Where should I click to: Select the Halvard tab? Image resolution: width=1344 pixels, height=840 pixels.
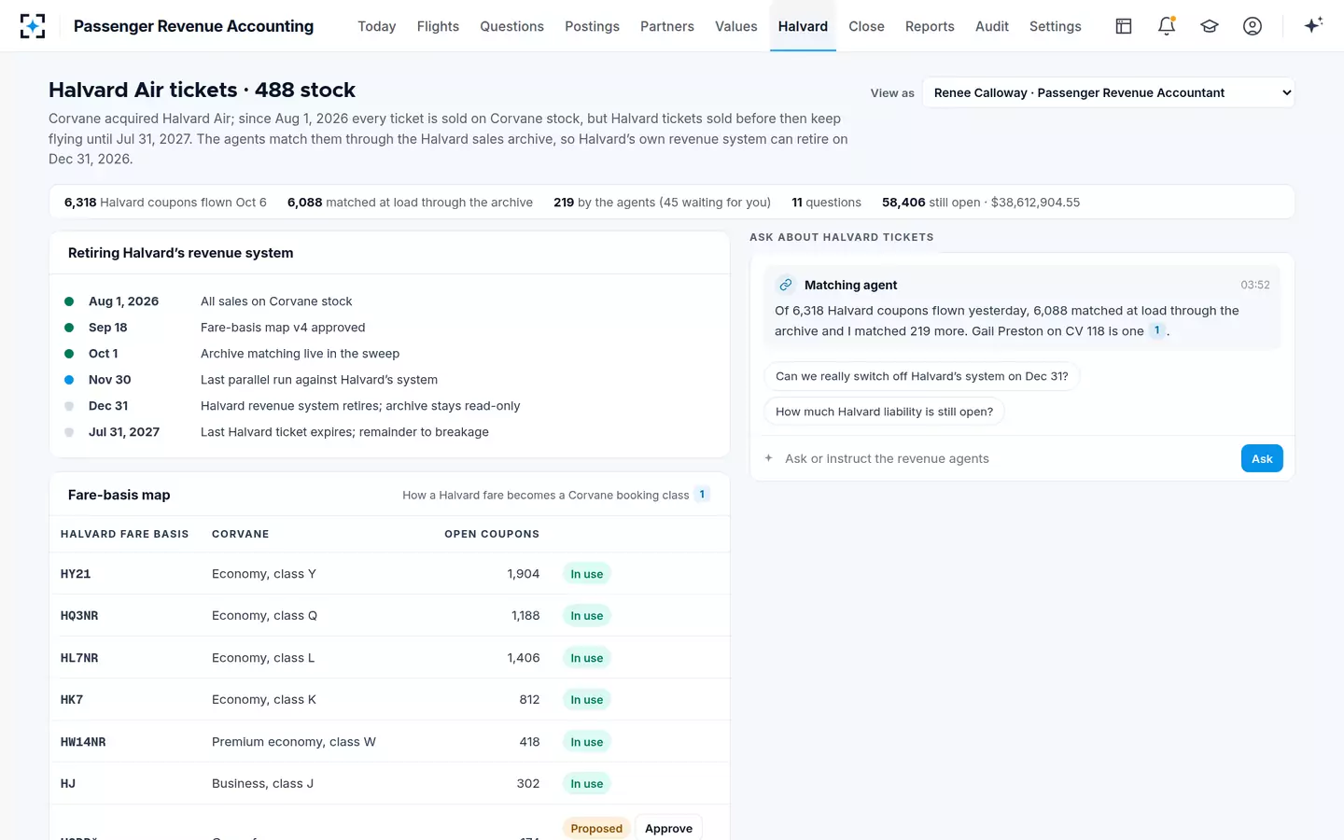pos(803,26)
